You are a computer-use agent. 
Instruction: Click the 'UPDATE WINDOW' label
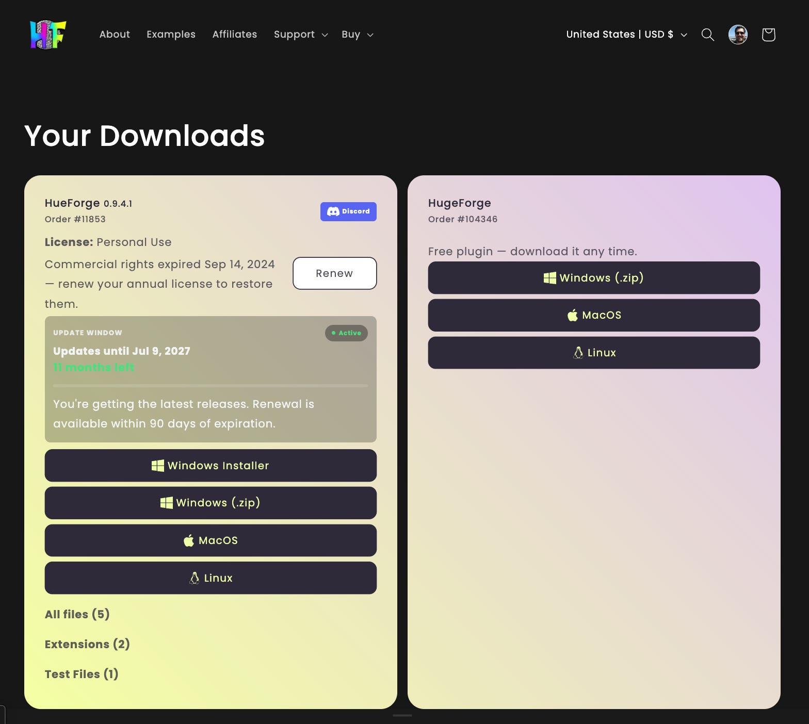pyautogui.click(x=88, y=333)
